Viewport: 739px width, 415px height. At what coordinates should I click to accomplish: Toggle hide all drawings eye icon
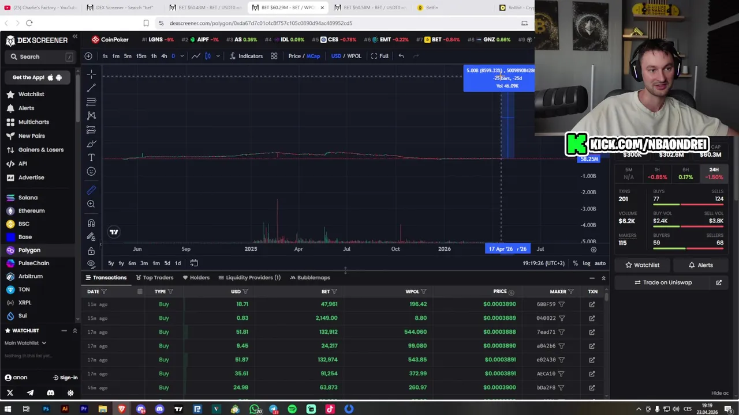pos(91,263)
